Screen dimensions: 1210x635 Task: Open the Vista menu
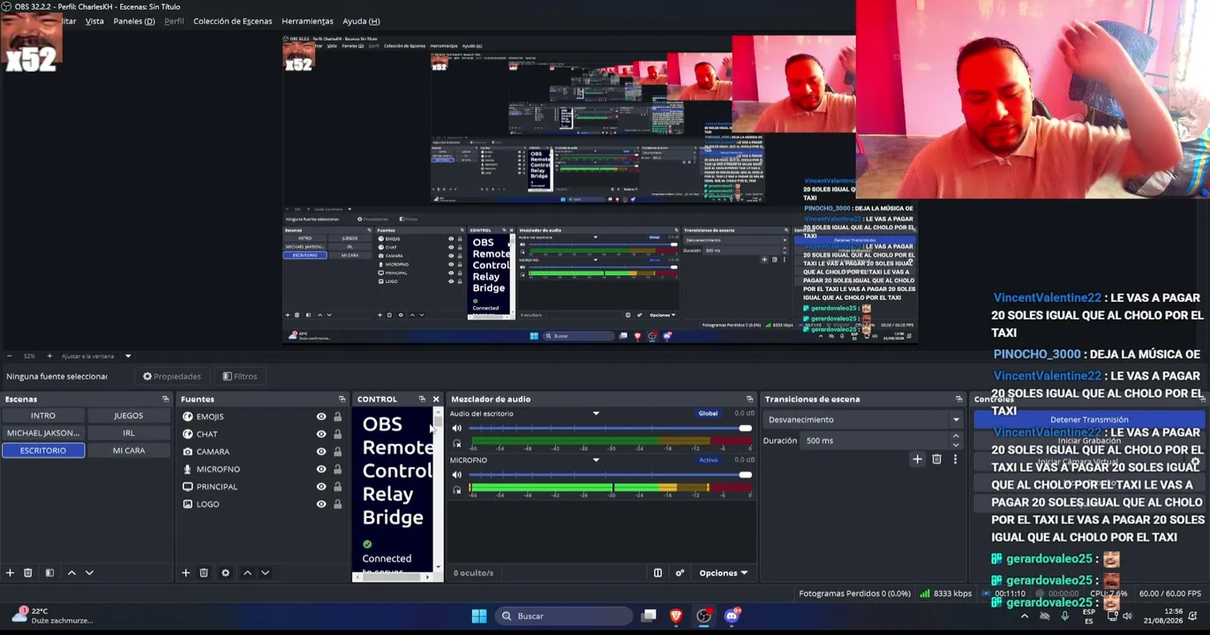94,21
